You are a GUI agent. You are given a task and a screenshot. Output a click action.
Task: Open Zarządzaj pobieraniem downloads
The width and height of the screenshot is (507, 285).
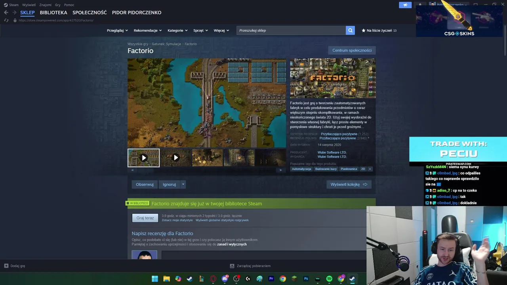click(250, 266)
